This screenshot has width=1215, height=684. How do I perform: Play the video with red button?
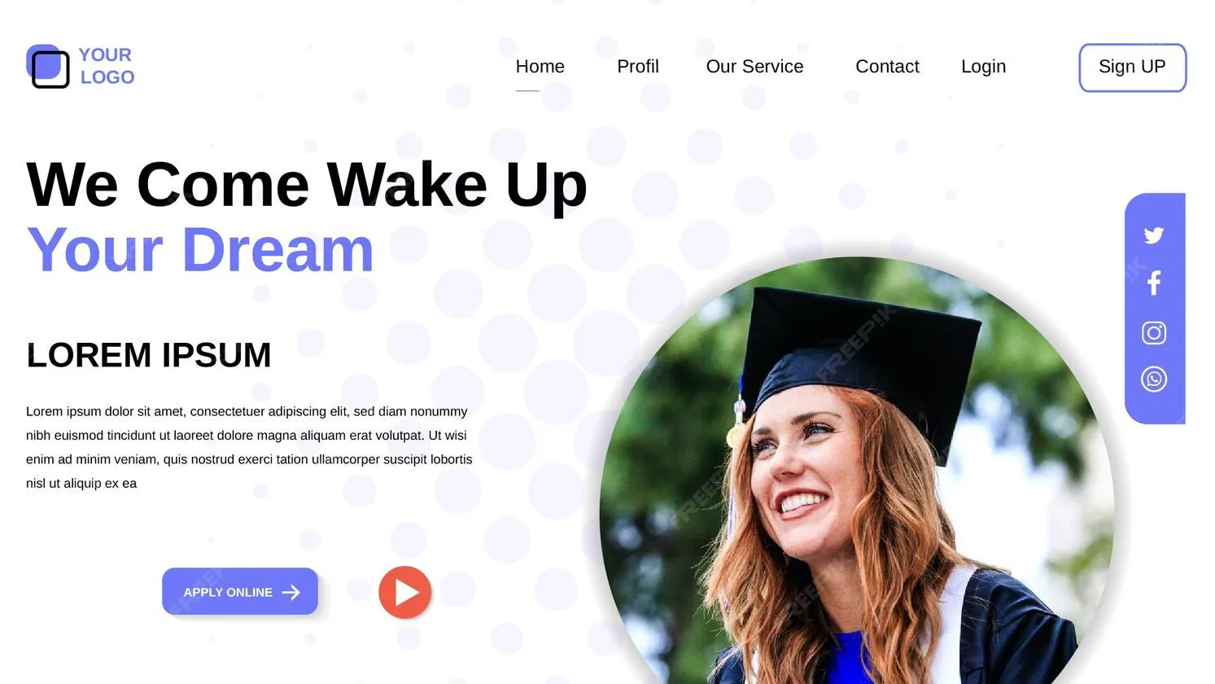click(404, 592)
